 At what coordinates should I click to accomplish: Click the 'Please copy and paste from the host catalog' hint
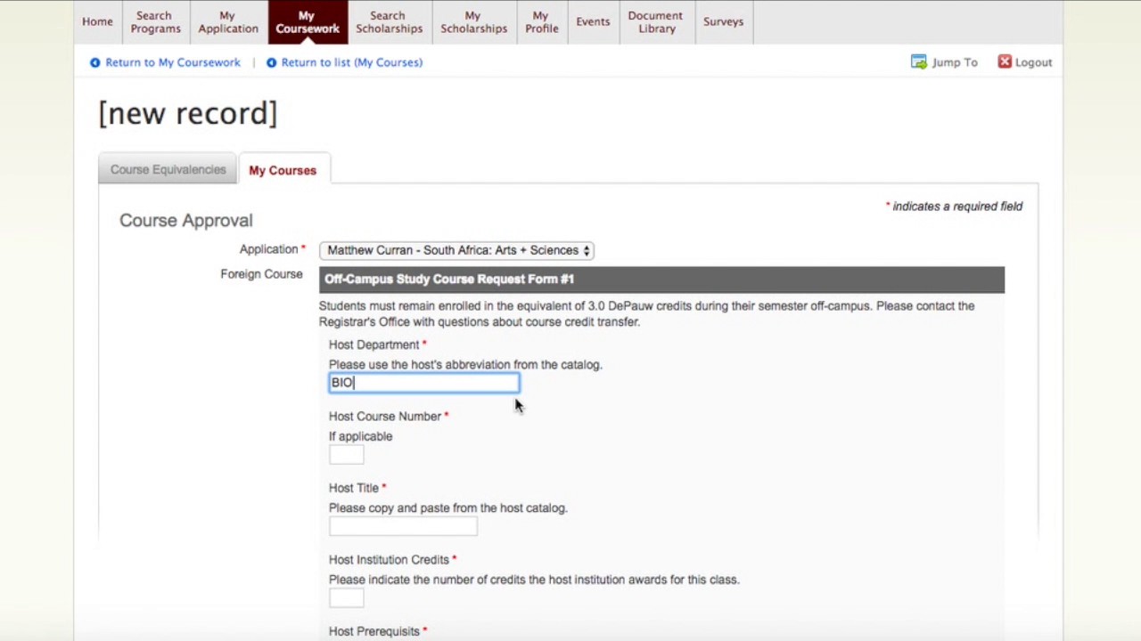447,507
